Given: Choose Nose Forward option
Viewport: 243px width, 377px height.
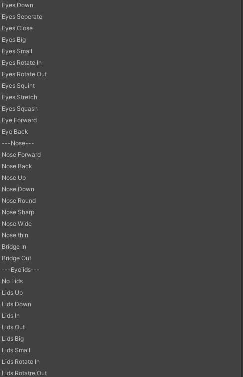Looking at the screenshot, I should pos(21,155).
